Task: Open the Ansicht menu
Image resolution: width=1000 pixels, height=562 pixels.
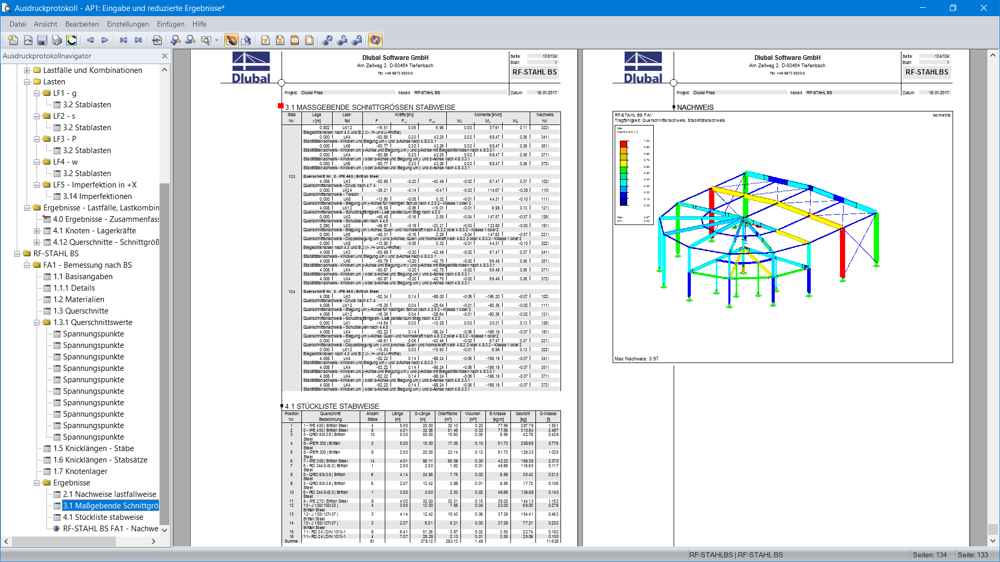Action: [x=46, y=24]
